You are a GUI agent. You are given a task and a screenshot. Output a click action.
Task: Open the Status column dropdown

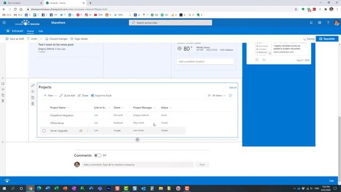pyautogui.click(x=170, y=108)
